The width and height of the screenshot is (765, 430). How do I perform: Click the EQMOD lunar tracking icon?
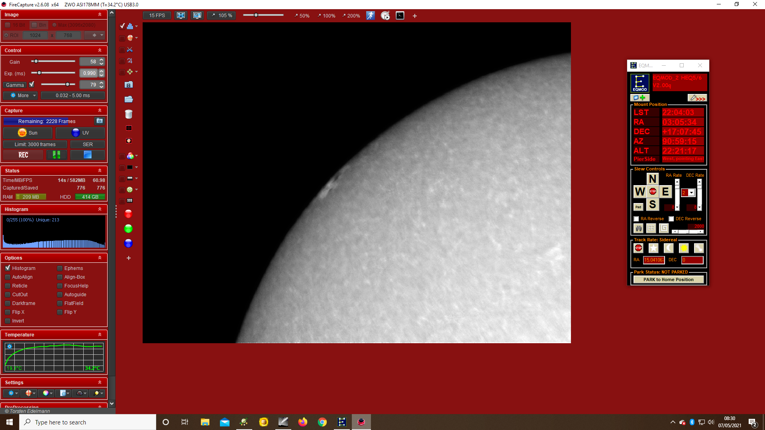pyautogui.click(x=669, y=248)
